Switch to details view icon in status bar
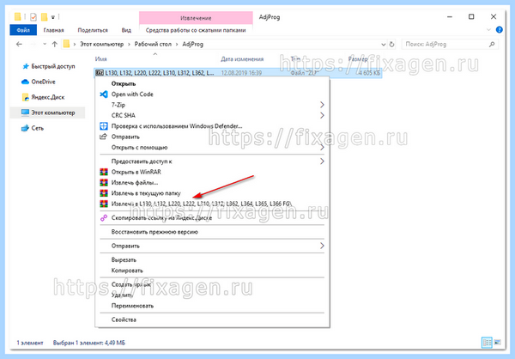Image resolution: width=515 pixels, height=359 pixels. tap(487, 343)
